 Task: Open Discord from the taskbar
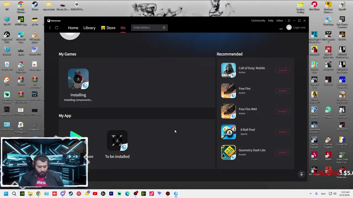63,194
